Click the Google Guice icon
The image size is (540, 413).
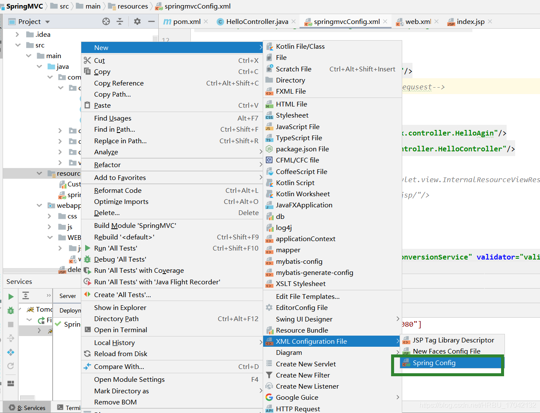pyautogui.click(x=269, y=398)
